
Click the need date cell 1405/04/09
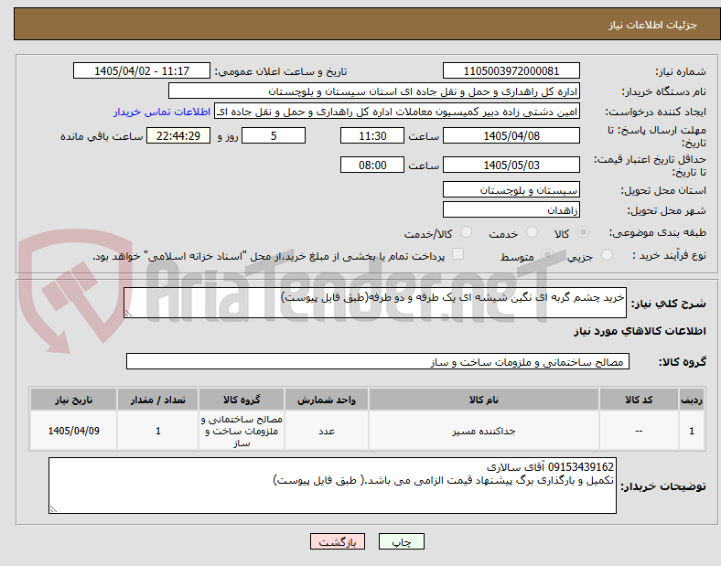(x=73, y=431)
